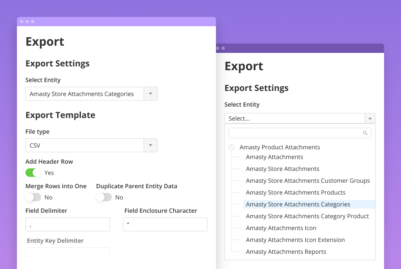Click the search box inside the entity dropdown

click(296, 133)
